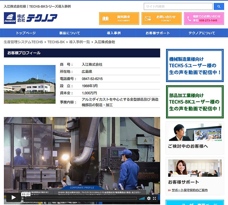The image size is (228, 205).
Task: Click phone number 0847-52-6215 text
Action: click(92, 79)
